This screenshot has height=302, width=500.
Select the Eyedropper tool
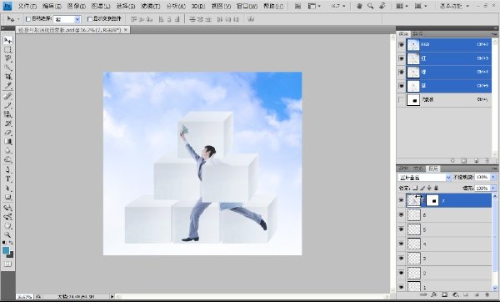[8, 85]
